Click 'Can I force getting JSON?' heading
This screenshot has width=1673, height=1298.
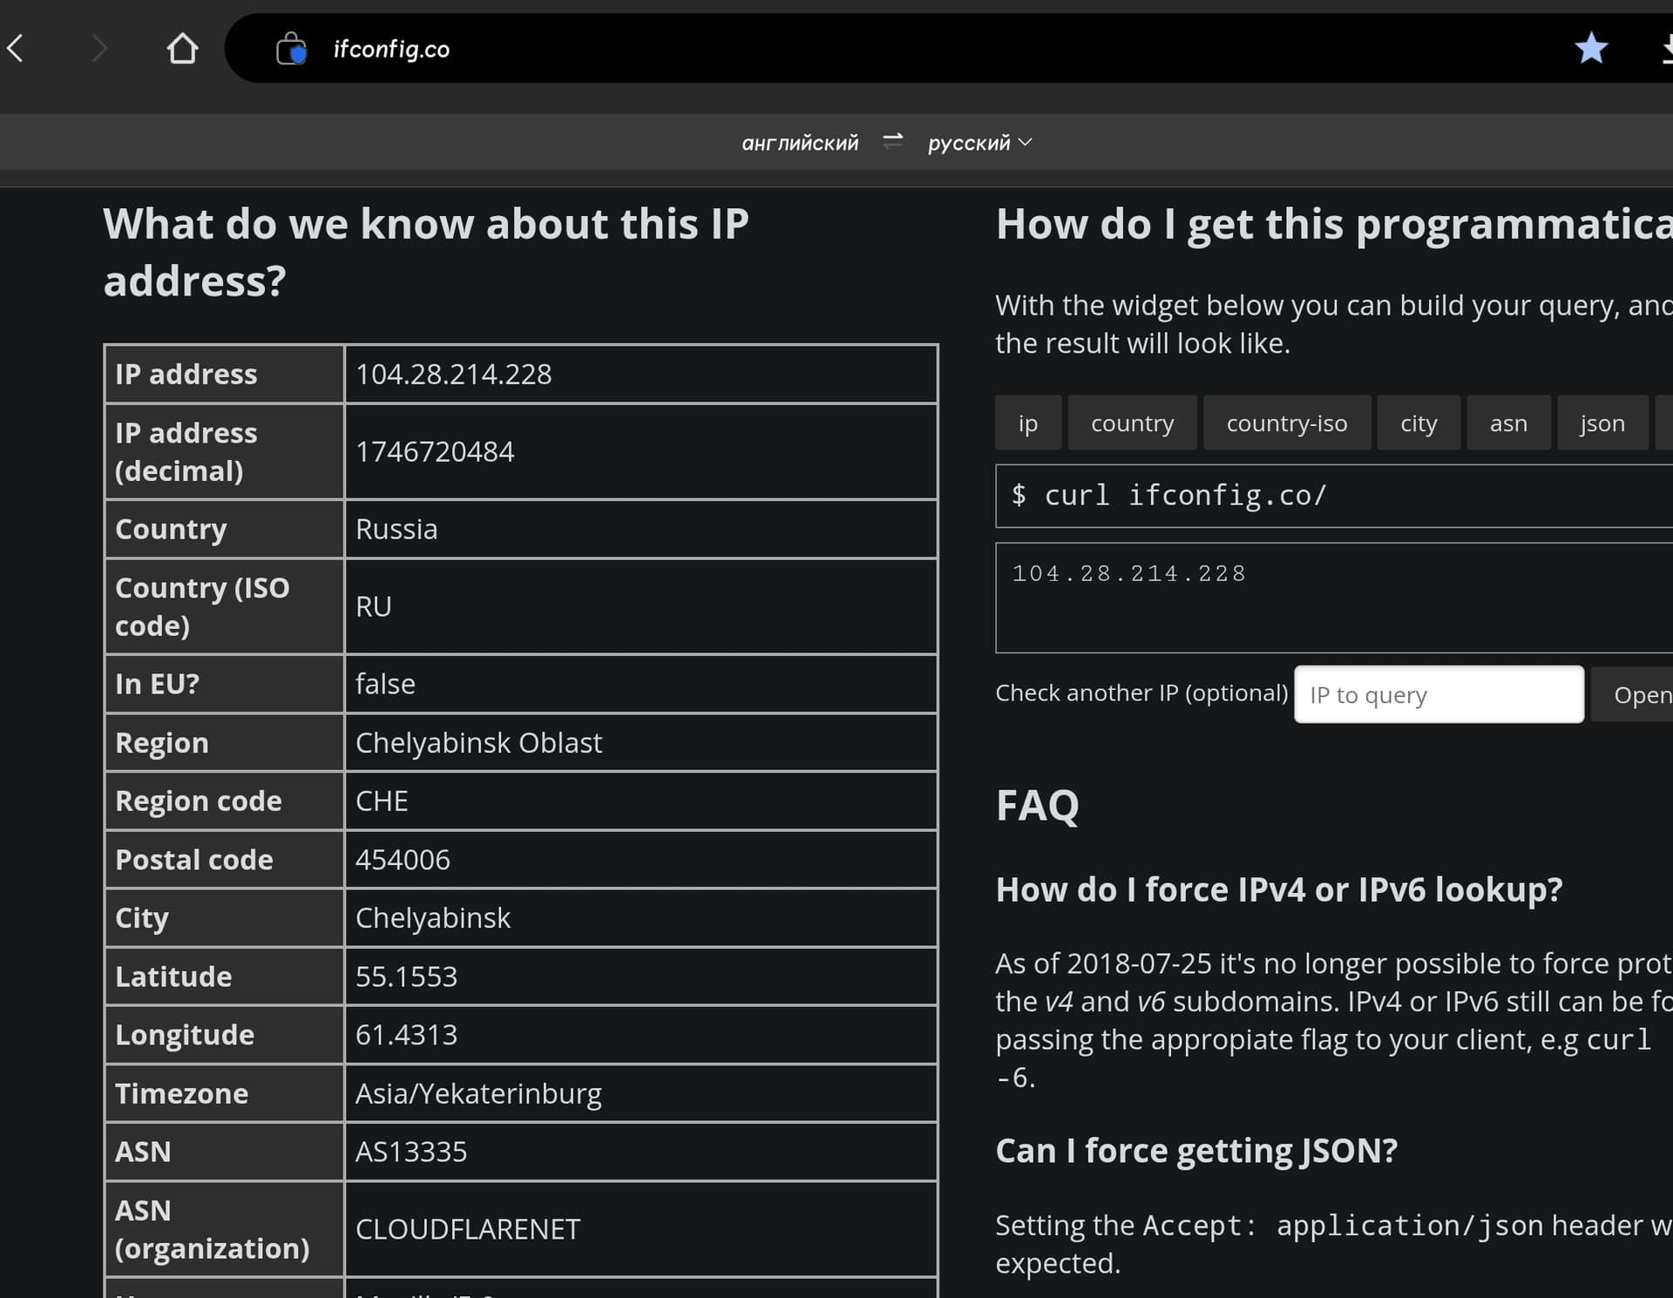(x=1196, y=1152)
